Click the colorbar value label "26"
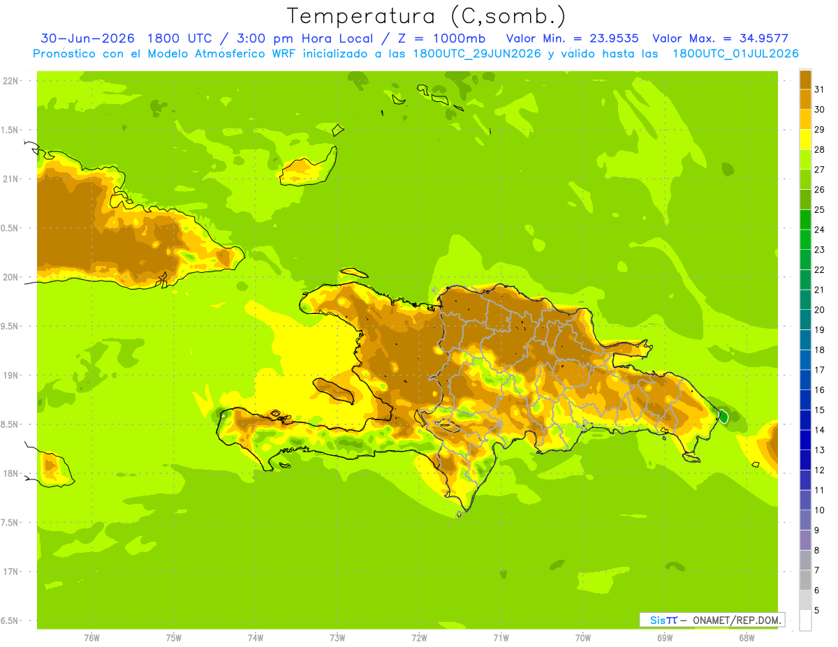838x647 pixels. (x=819, y=189)
